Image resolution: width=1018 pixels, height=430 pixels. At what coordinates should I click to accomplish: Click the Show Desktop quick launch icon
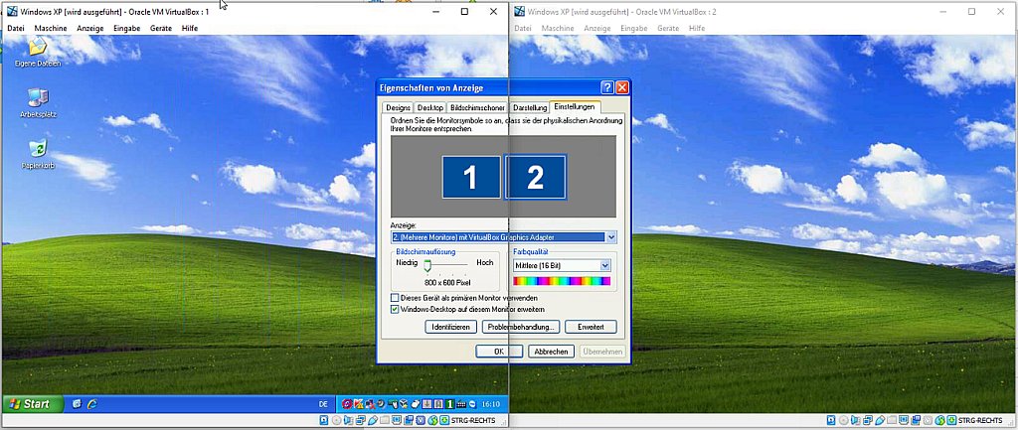click(x=77, y=404)
